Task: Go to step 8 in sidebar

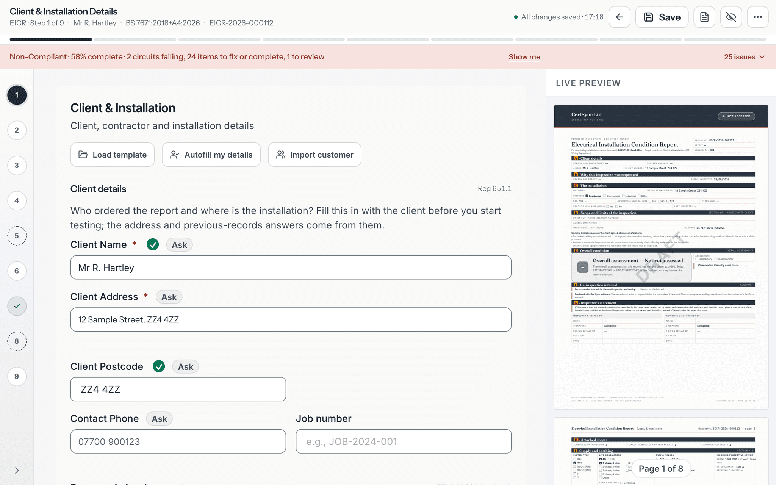Action: point(17,341)
